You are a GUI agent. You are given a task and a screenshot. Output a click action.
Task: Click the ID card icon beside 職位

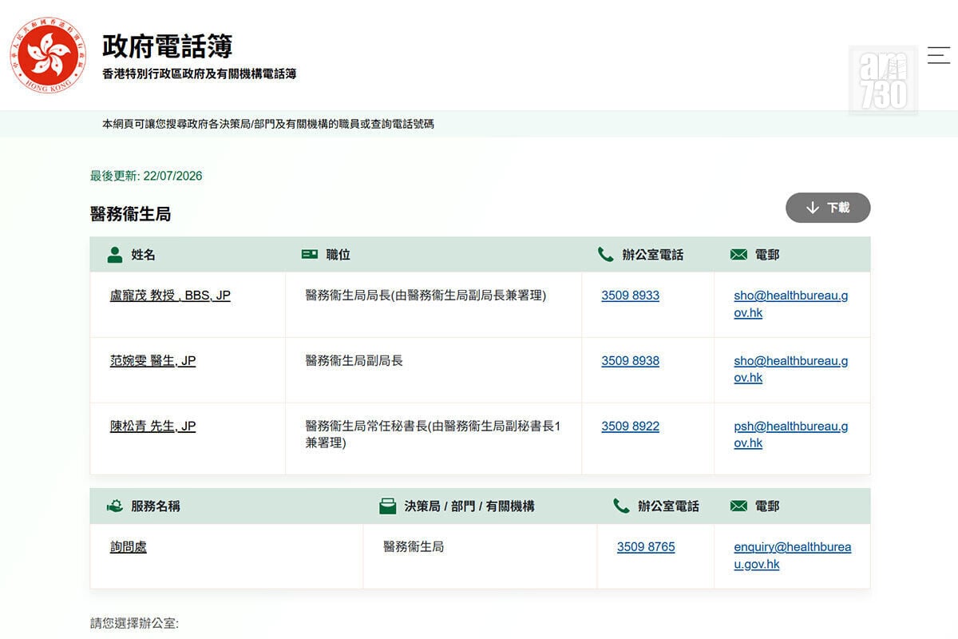310,254
